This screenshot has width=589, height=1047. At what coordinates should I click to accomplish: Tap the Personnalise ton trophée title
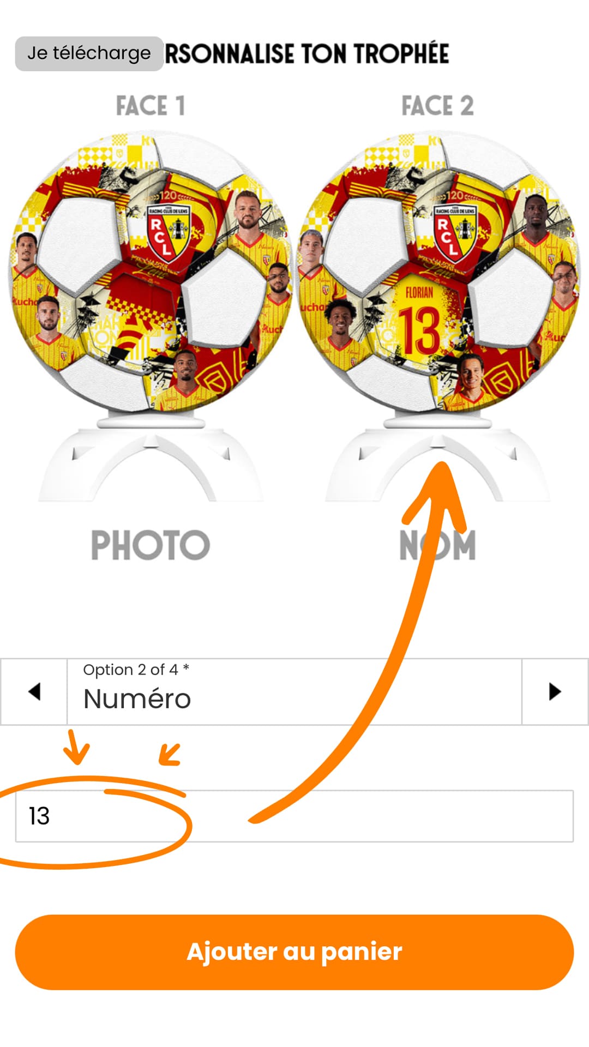click(306, 54)
